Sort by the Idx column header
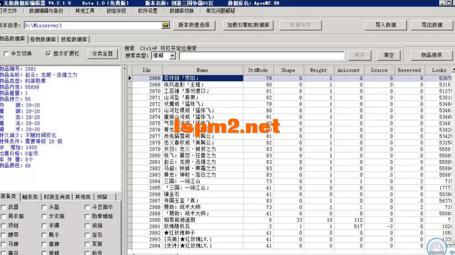The height and width of the screenshot is (255, 455). click(x=147, y=70)
